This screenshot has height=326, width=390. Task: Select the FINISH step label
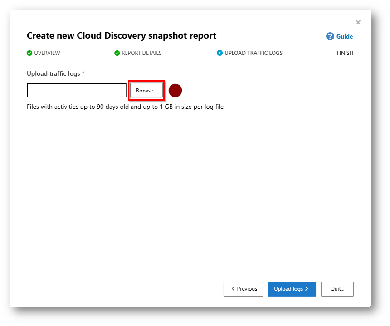(345, 53)
